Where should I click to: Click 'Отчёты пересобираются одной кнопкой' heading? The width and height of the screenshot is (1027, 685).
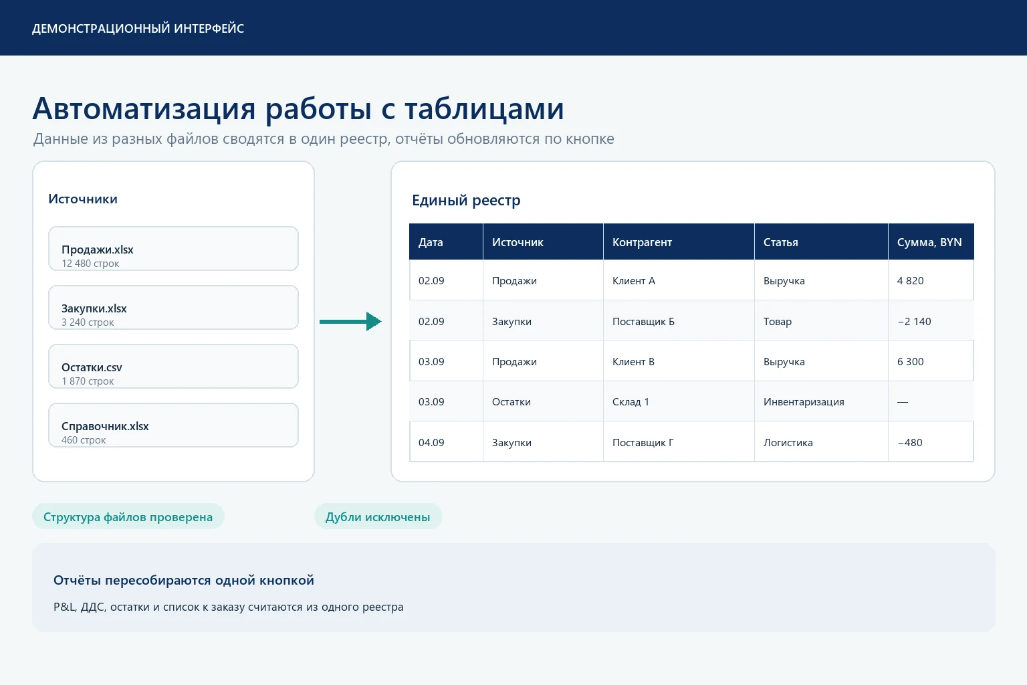[x=184, y=580]
